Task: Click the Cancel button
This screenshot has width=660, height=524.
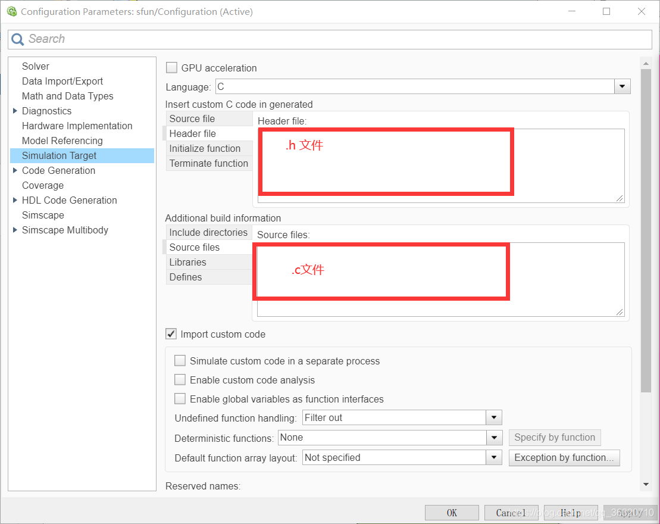Action: click(511, 513)
